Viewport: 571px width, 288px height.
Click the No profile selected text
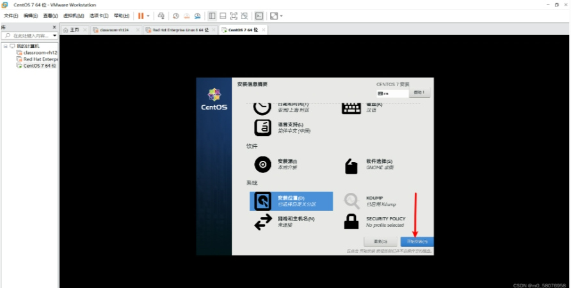tap(385, 225)
